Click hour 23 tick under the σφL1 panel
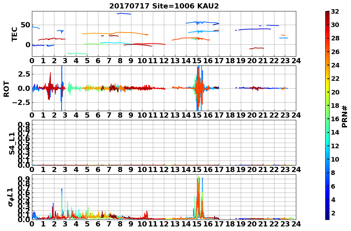 pos(285,224)
